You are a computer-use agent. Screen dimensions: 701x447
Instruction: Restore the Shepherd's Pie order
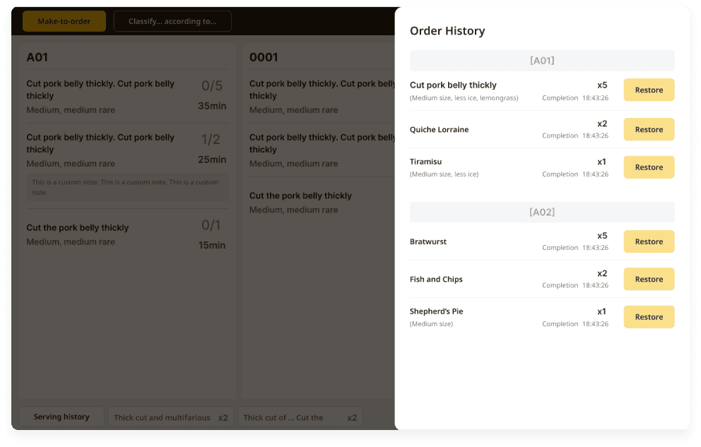[x=649, y=316]
